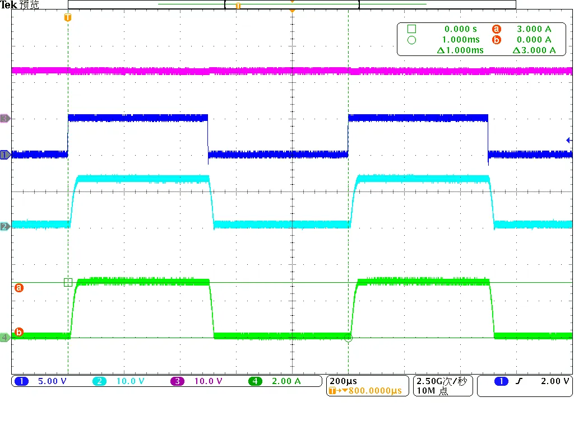Click the cyan channel 2 scale 10.0 V
The image size is (574, 430).
[x=130, y=381]
